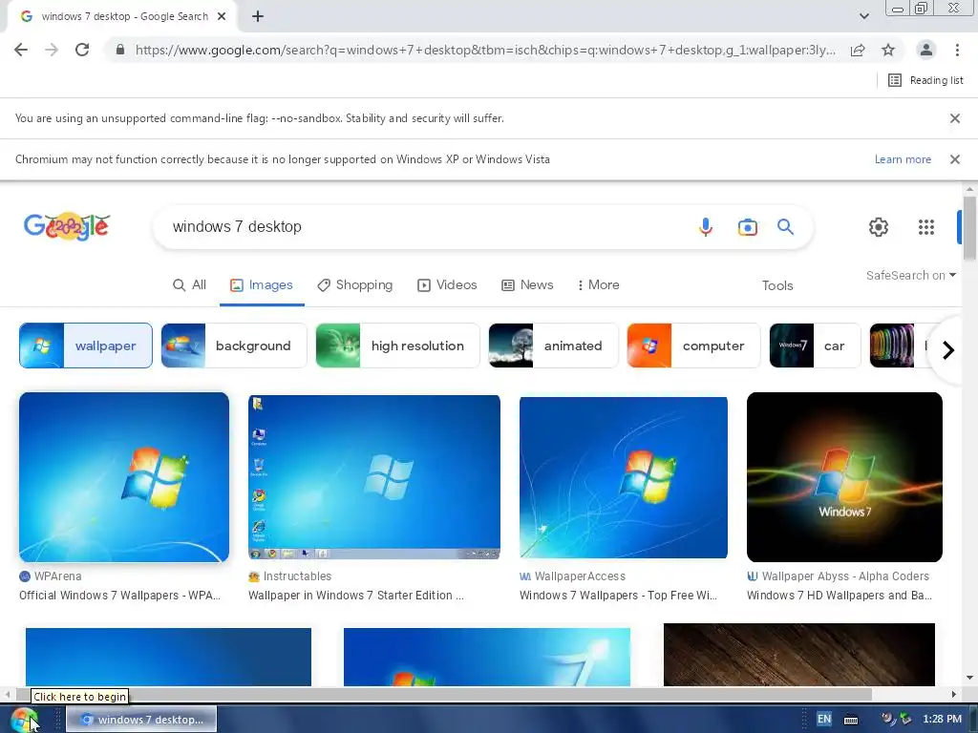Open the Reading list
The height and width of the screenshot is (733, 978).
(x=925, y=80)
